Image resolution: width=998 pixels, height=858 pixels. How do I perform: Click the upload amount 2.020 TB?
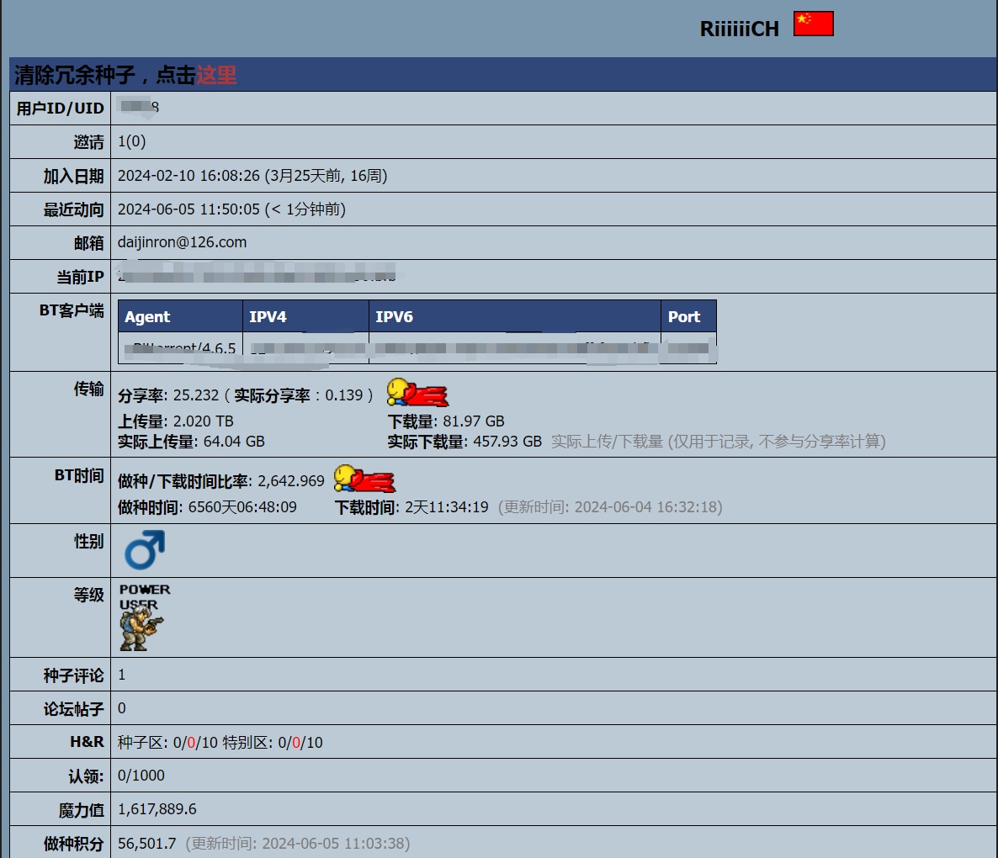pyautogui.click(x=203, y=421)
